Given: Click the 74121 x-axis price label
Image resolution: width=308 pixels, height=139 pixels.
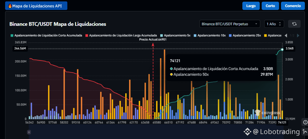Looking at the screenshot, I should 282,123.
